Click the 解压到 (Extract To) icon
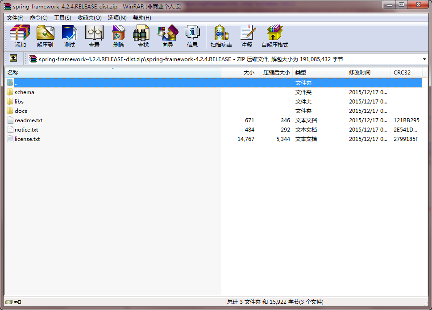This screenshot has width=432, height=310. coord(45,33)
